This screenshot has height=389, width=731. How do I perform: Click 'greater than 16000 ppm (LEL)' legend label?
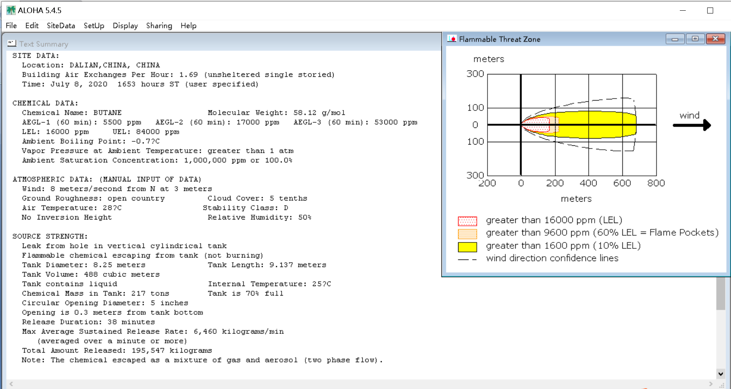point(554,220)
